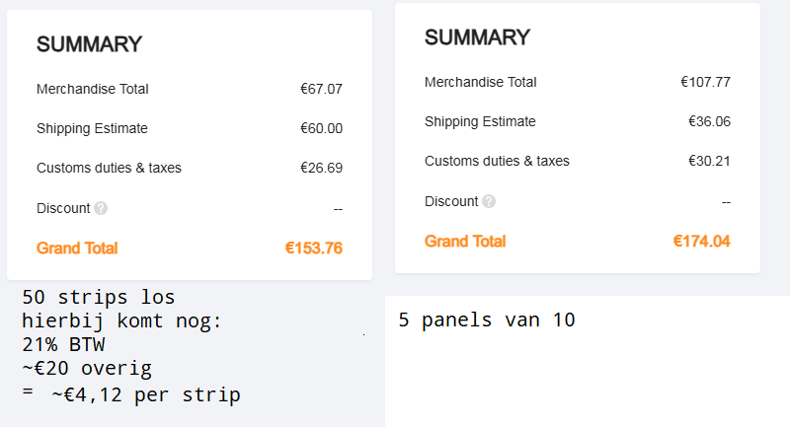Click the €36.06 shipping estimate value
This screenshot has width=791, height=427.
pyautogui.click(x=710, y=121)
